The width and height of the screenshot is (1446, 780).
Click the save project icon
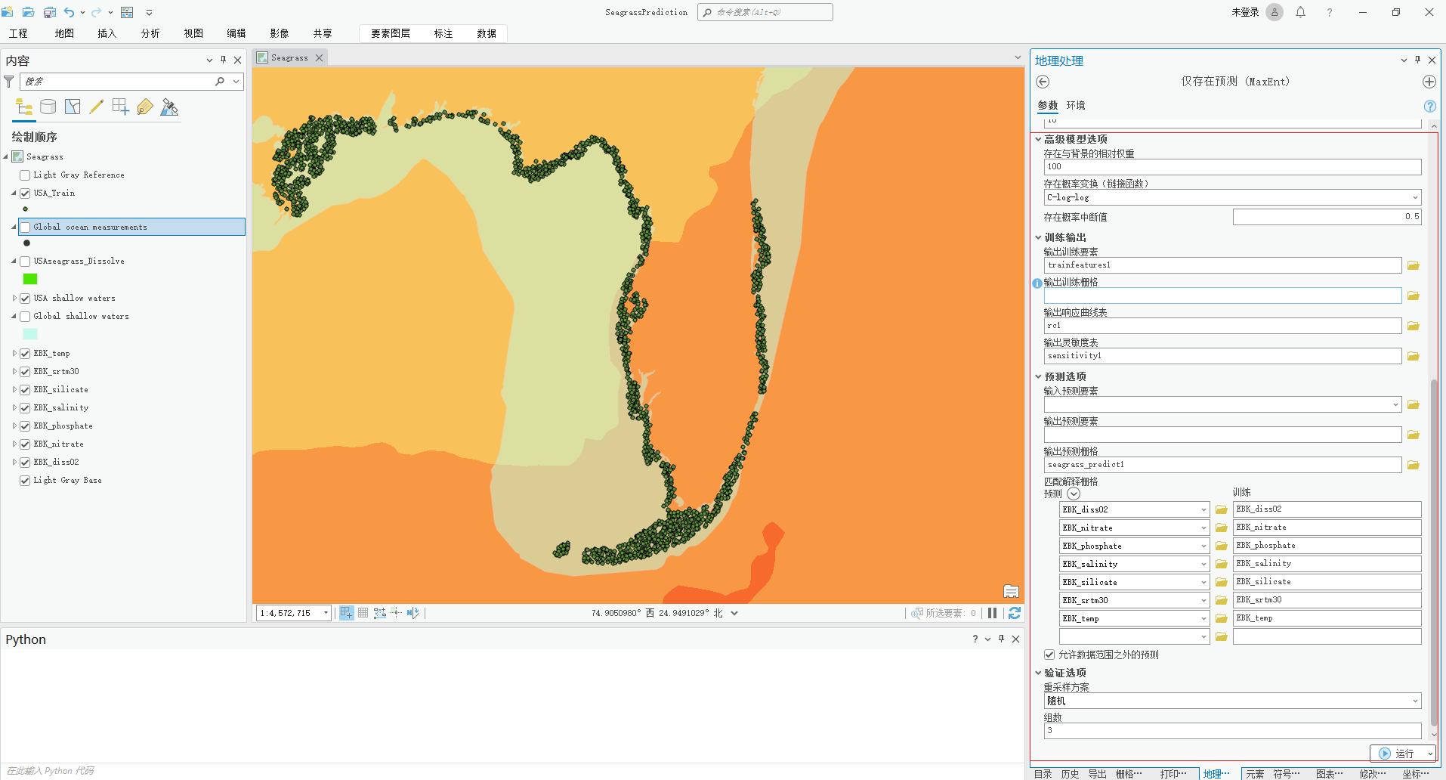pos(49,12)
